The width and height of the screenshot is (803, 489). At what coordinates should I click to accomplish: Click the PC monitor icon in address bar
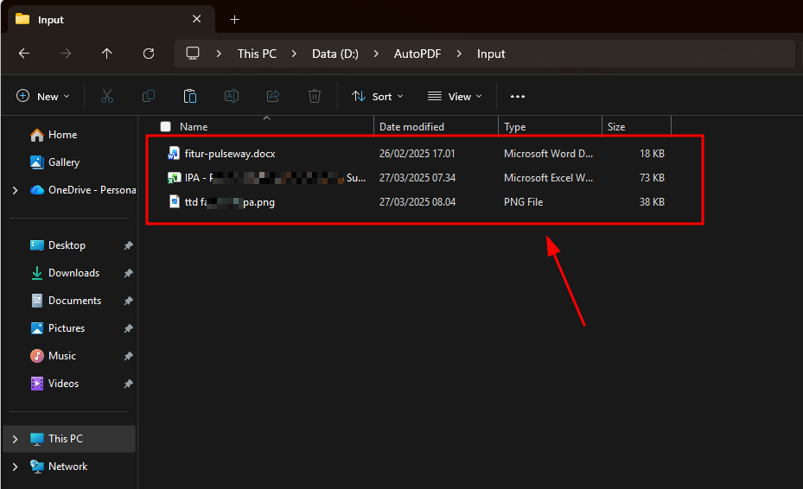click(x=193, y=54)
